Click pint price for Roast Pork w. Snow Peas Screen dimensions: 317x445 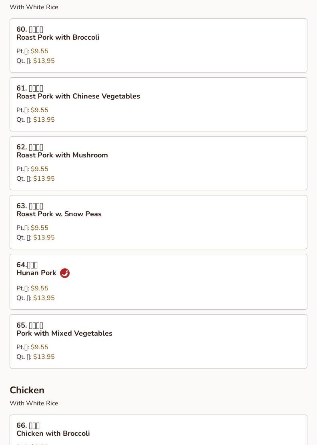click(x=39, y=228)
